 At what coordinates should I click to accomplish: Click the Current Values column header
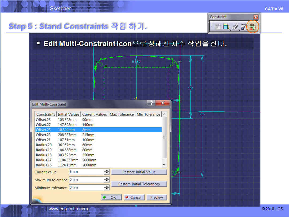pyautogui.click(x=94, y=114)
